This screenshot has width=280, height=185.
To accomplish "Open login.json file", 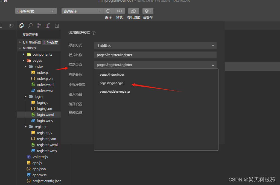I will [x=45, y=109].
